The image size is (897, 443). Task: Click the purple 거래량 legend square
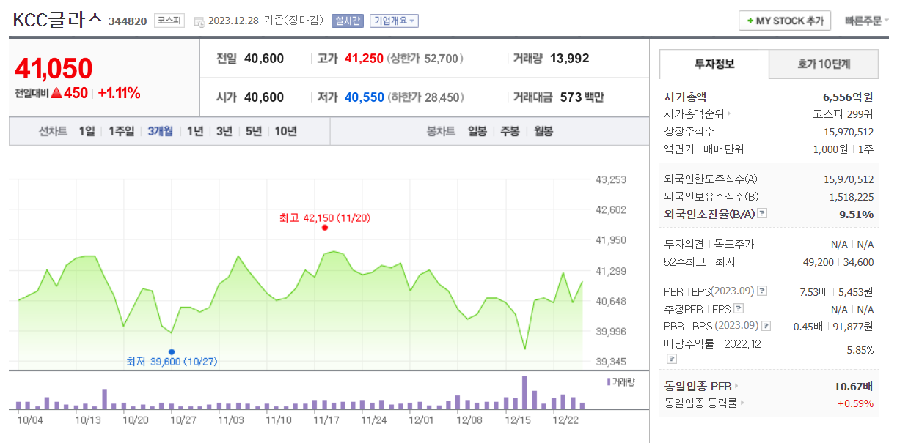pyautogui.click(x=608, y=382)
